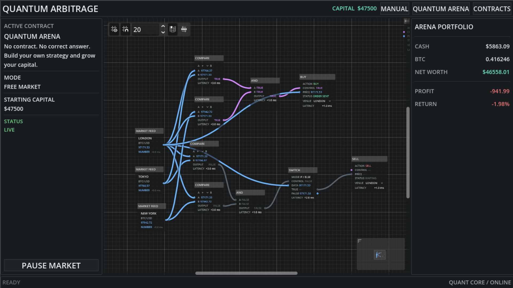Switch to QUANTUM ARENA tab
513x288 pixels.
[x=441, y=9]
